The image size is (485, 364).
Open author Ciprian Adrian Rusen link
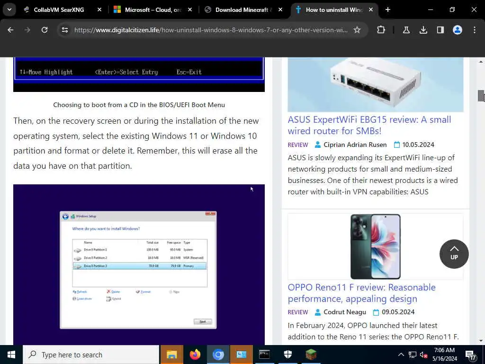point(355,145)
